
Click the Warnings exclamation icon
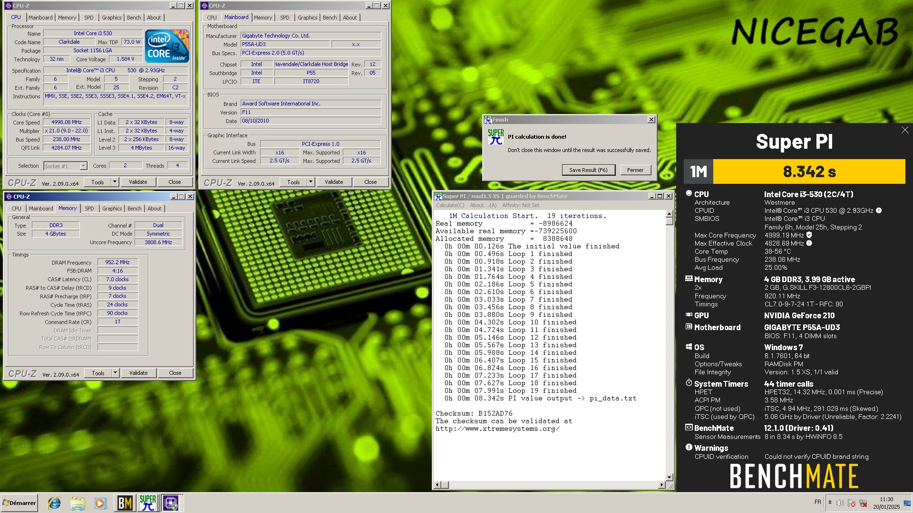(x=689, y=447)
